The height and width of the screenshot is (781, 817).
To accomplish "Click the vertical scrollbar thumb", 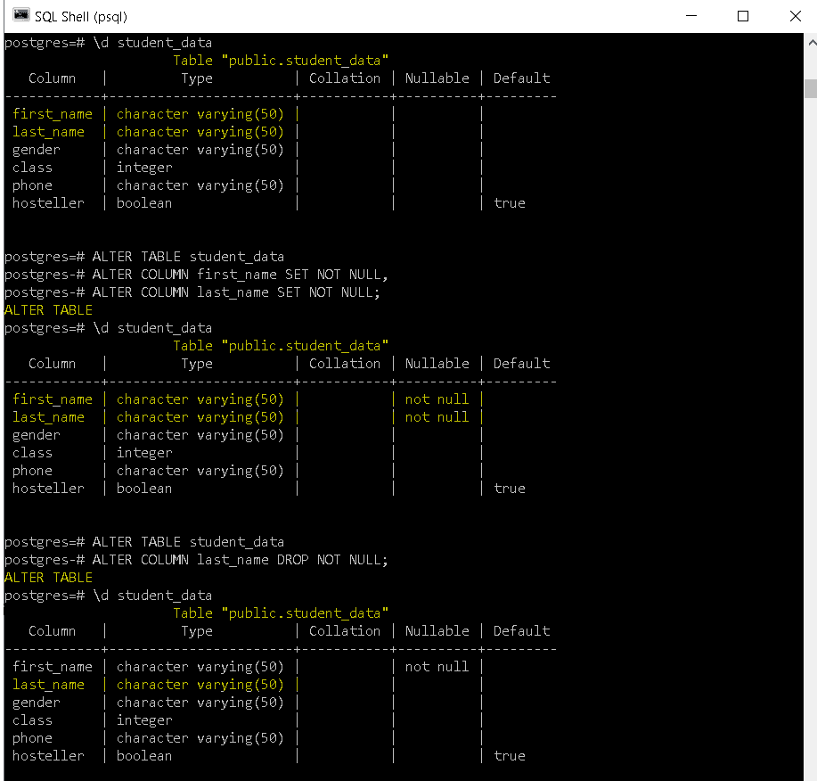I will pos(811,88).
